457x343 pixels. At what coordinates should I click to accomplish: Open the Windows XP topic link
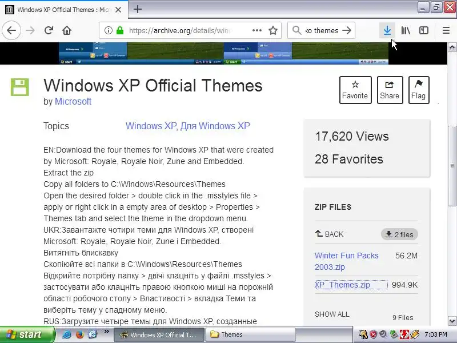click(151, 126)
